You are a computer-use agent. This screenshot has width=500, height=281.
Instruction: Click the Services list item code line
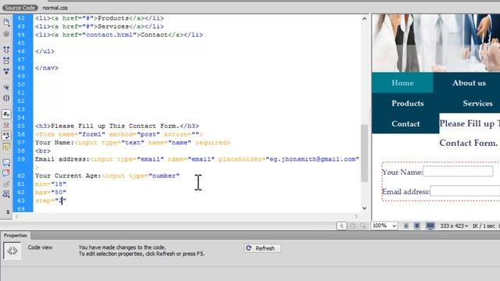(99, 27)
